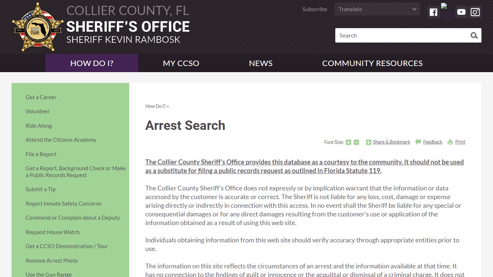Click the Feedback speech bubble icon
The image size is (493, 277).
[x=418, y=142]
